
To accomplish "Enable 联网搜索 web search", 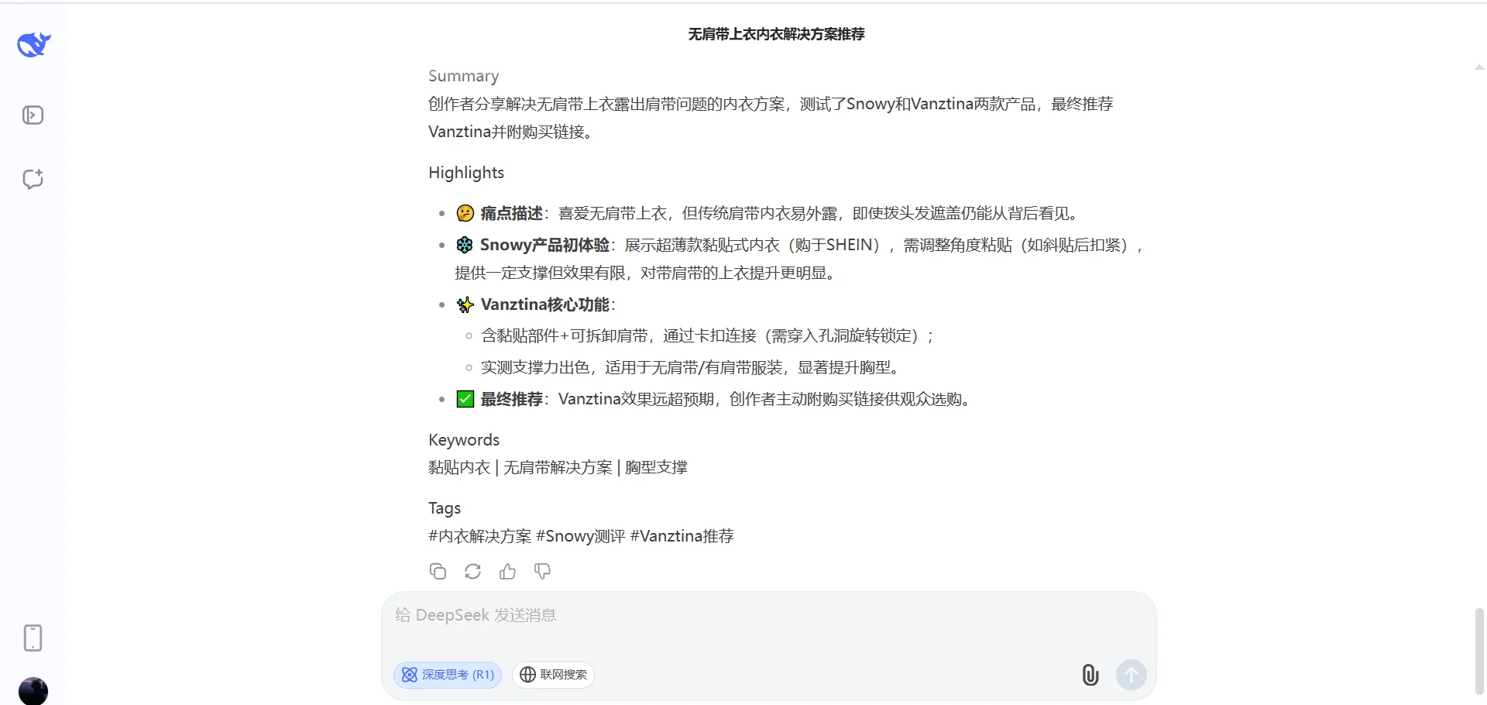I will pyautogui.click(x=552, y=674).
